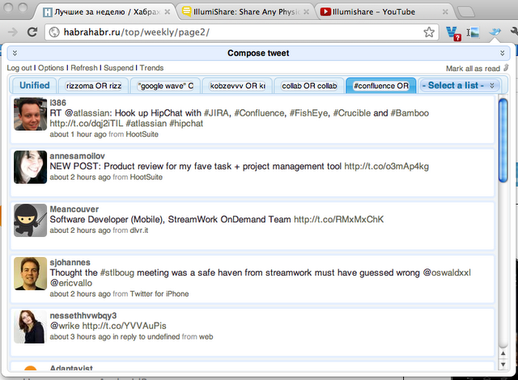518x380 pixels.
Task: Open the wrench settings menu
Action: click(x=514, y=32)
